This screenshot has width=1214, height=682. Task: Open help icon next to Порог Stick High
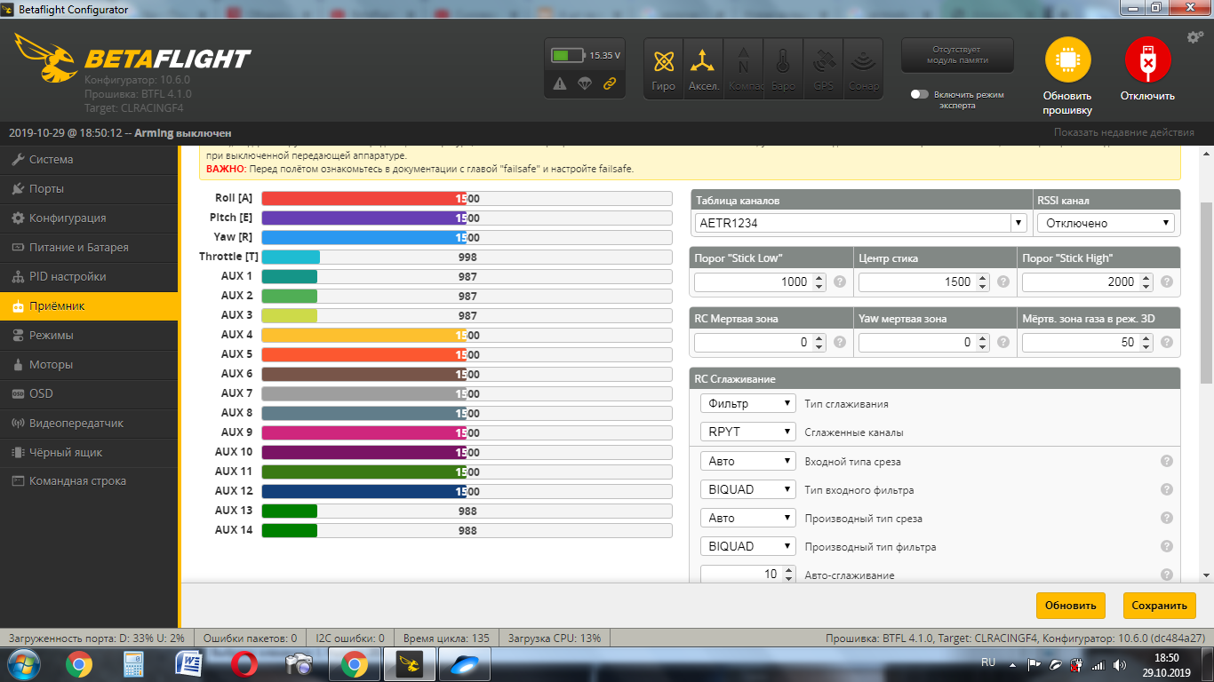click(1167, 282)
